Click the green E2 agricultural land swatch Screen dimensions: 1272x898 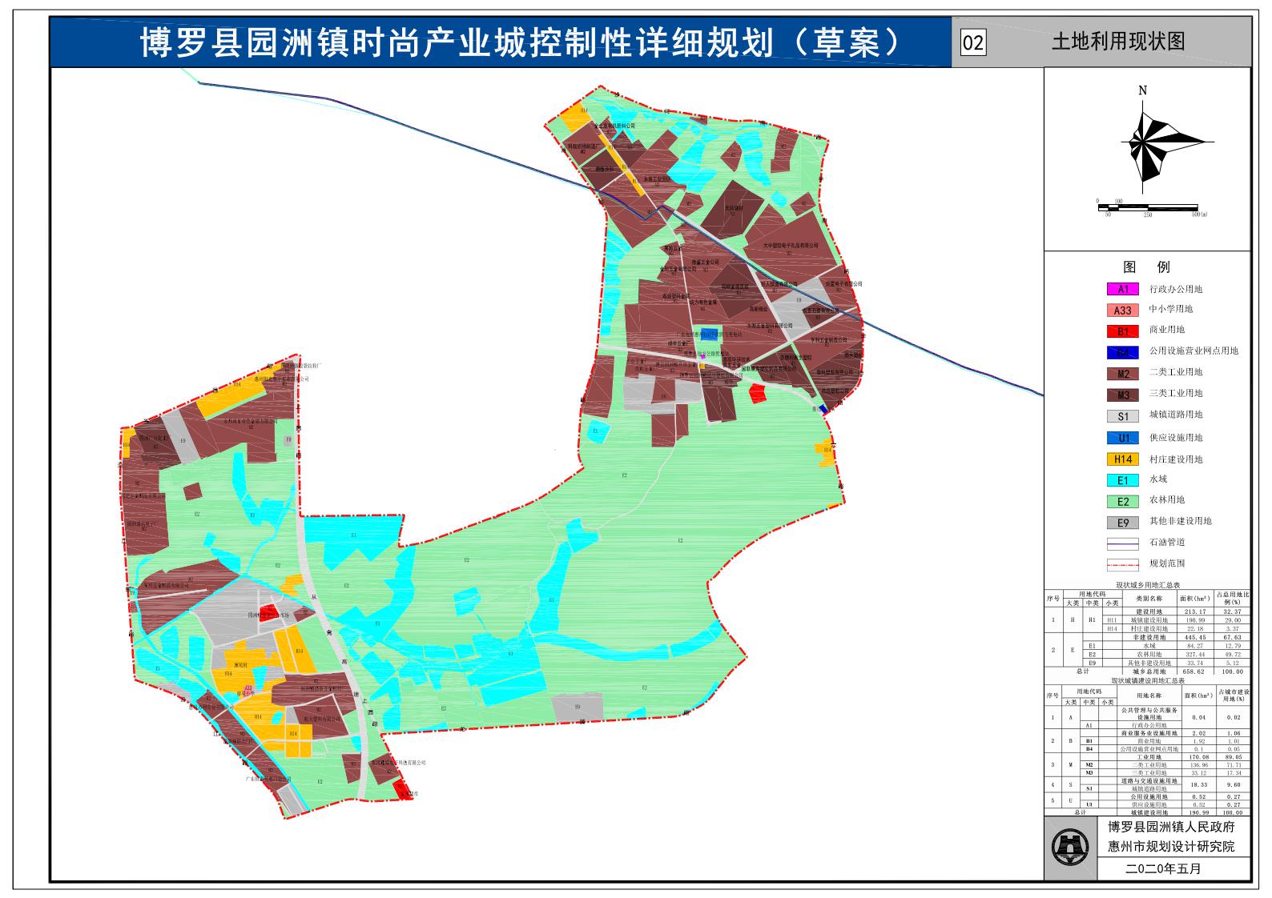1122,502
